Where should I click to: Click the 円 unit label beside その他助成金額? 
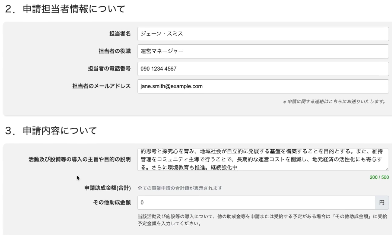point(382,202)
